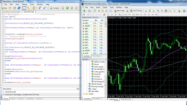Open MetaEditor Tools menu
The image size is (187, 105).
tap(32, 4)
